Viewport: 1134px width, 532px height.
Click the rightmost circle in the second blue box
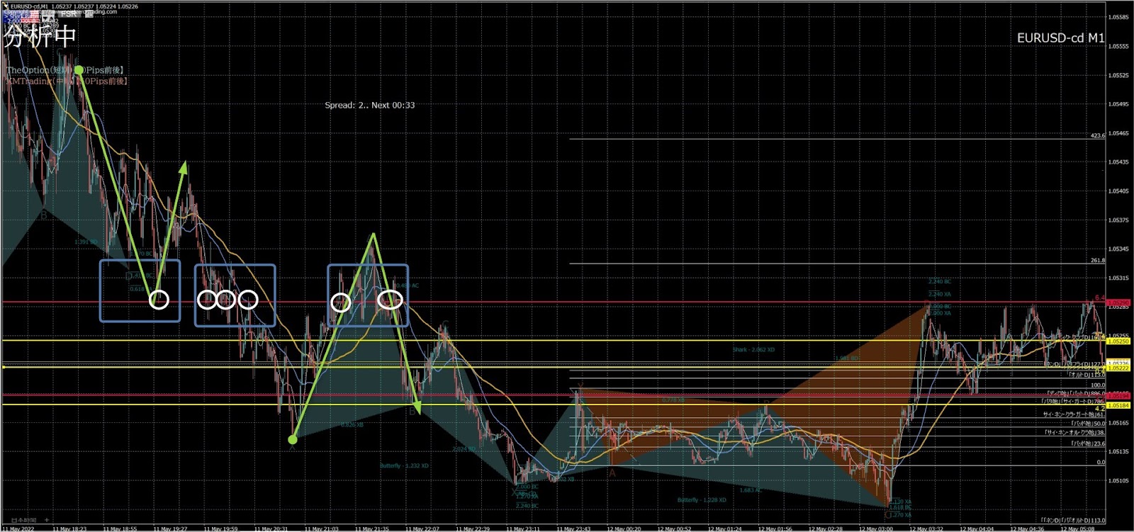click(x=248, y=300)
